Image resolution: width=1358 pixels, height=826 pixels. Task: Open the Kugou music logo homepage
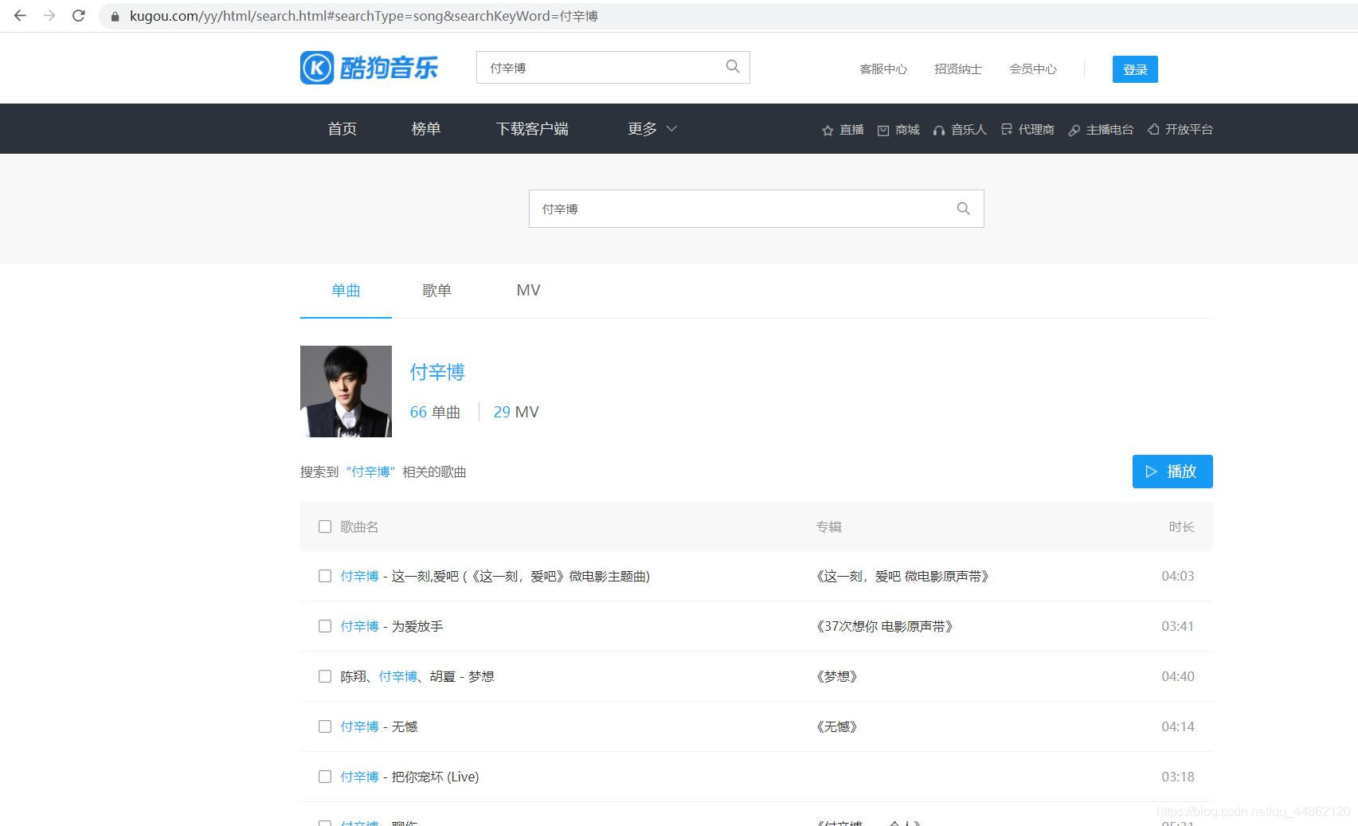tap(369, 68)
